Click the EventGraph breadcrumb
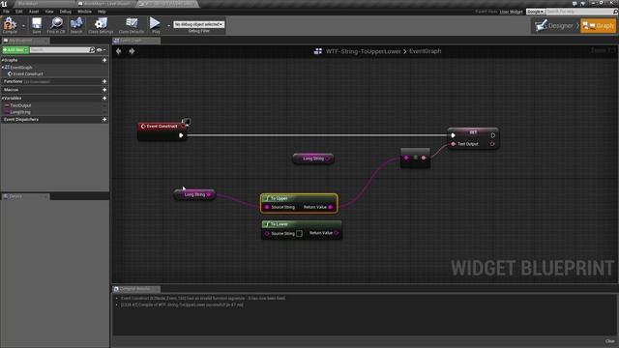Viewport: 619px width, 348px height. point(425,51)
